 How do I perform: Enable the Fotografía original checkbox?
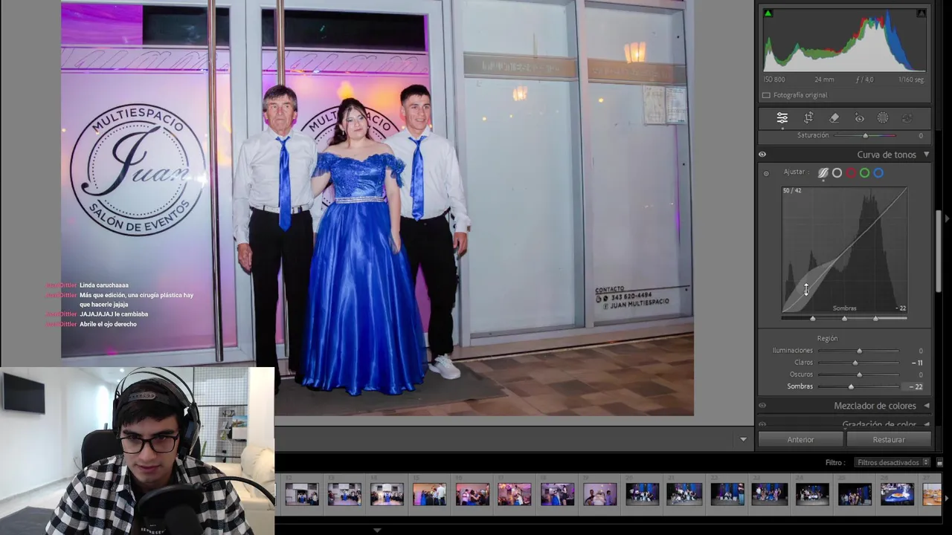pyautogui.click(x=766, y=95)
